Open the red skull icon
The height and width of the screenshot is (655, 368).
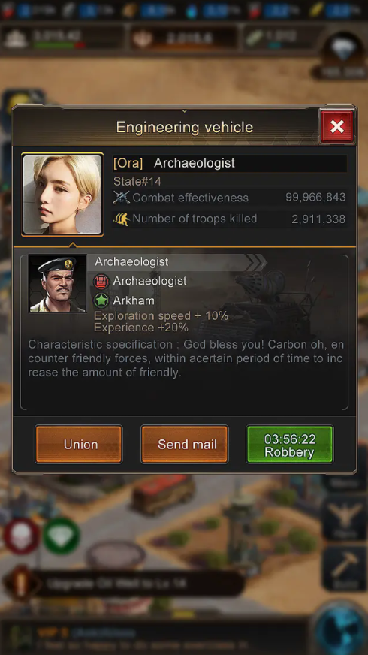(x=21, y=536)
